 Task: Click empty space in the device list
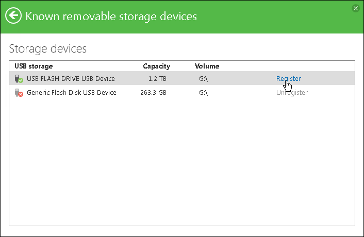pos(180,165)
